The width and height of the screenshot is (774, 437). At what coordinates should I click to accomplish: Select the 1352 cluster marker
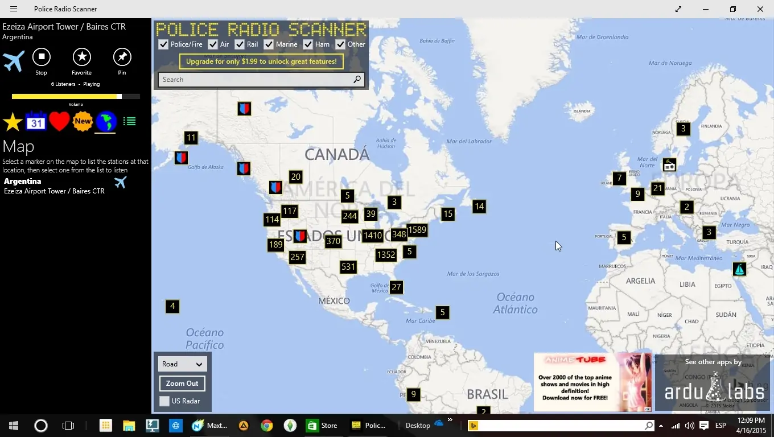pyautogui.click(x=386, y=255)
